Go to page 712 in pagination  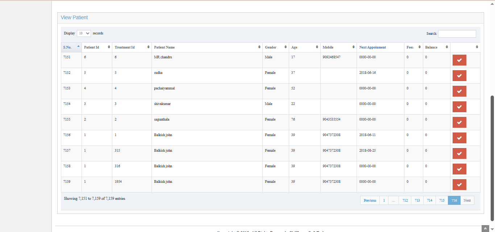click(x=405, y=201)
